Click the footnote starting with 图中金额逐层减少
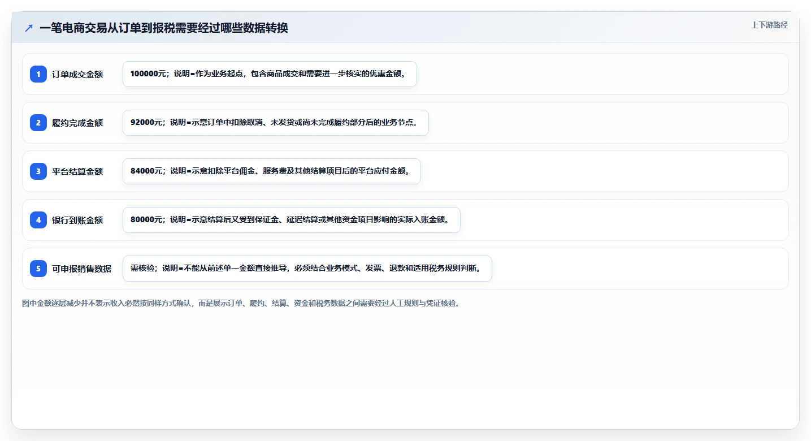811x441 pixels. pyautogui.click(x=242, y=303)
